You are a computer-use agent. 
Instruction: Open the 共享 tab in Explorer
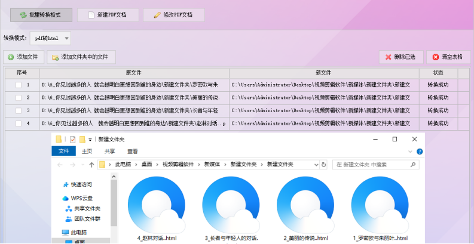click(x=109, y=152)
